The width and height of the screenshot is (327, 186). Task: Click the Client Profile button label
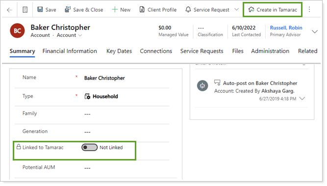tap(162, 10)
